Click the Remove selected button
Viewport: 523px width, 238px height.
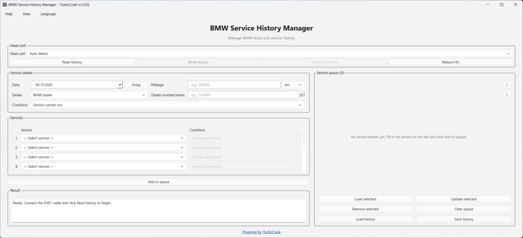point(365,209)
